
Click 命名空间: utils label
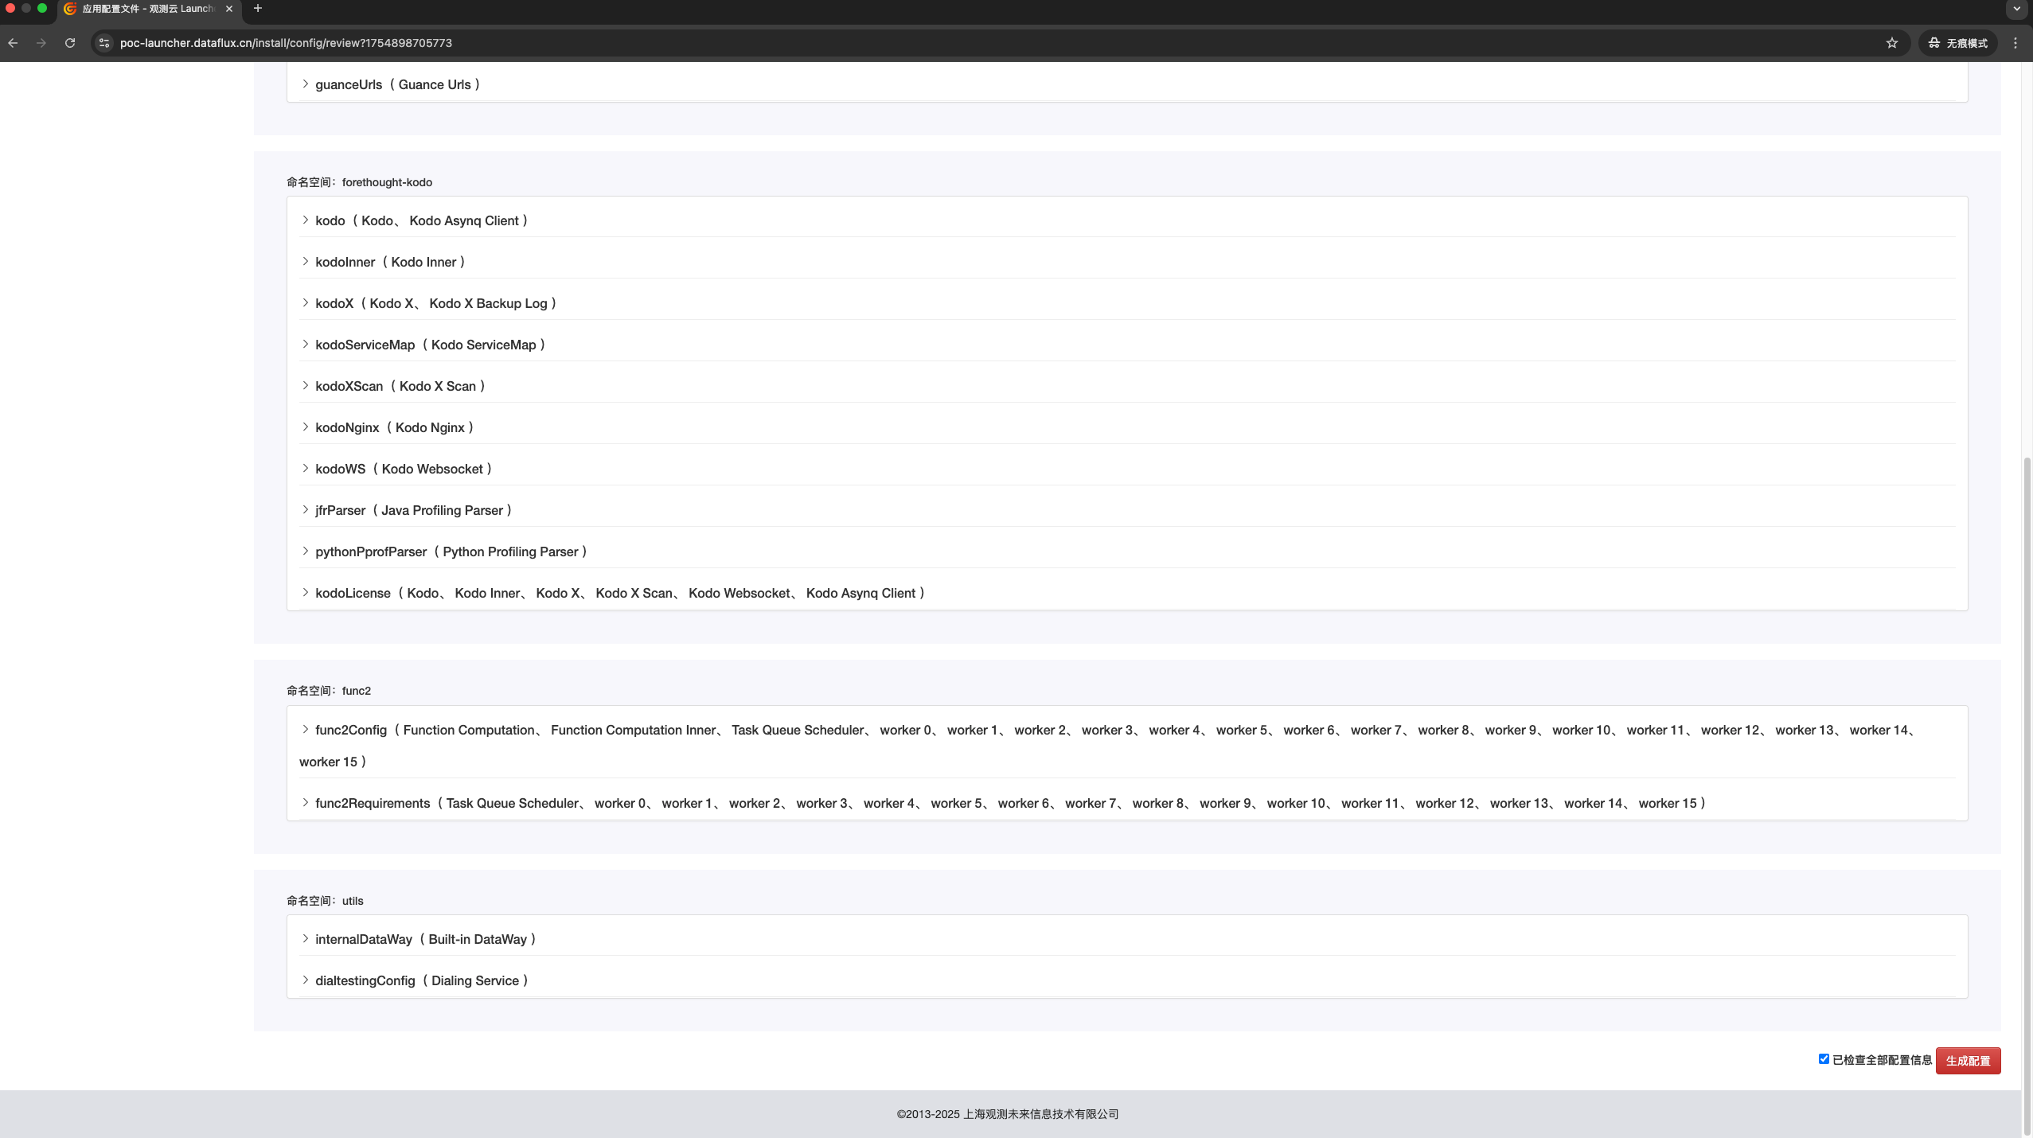pos(325,901)
